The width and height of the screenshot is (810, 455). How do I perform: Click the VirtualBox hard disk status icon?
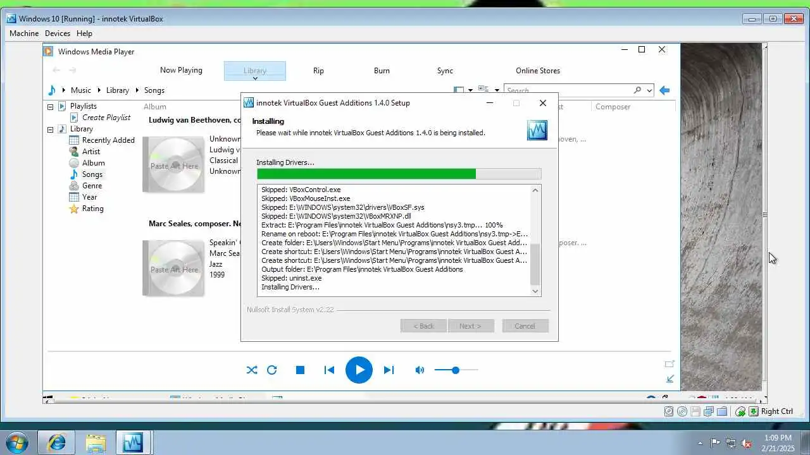(669, 411)
